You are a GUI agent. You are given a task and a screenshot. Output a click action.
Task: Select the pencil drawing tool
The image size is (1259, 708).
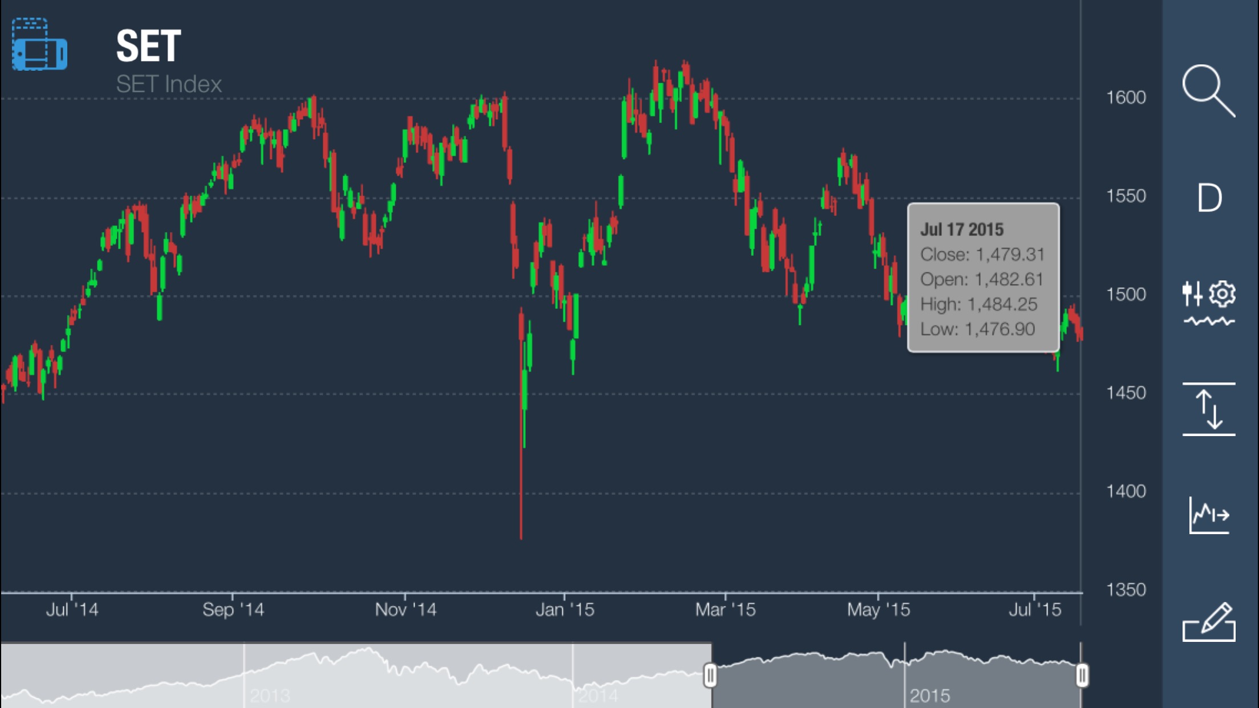pyautogui.click(x=1209, y=621)
